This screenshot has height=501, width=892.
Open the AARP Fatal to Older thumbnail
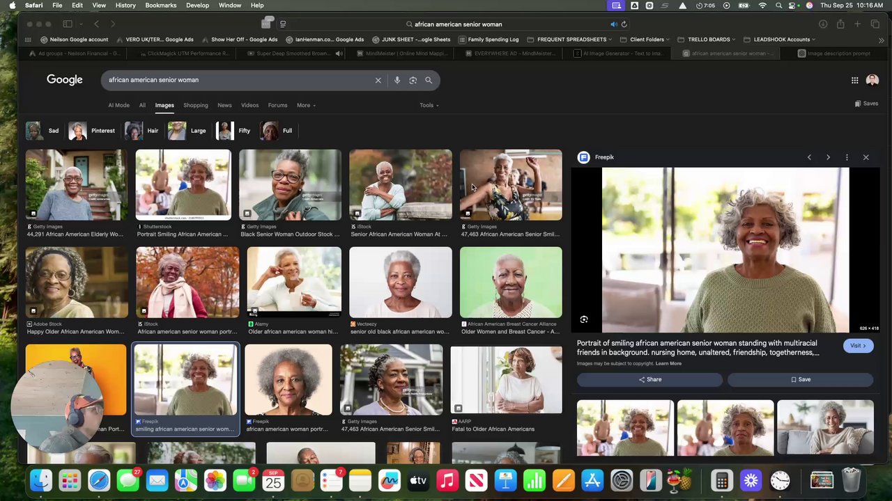[x=506, y=380]
